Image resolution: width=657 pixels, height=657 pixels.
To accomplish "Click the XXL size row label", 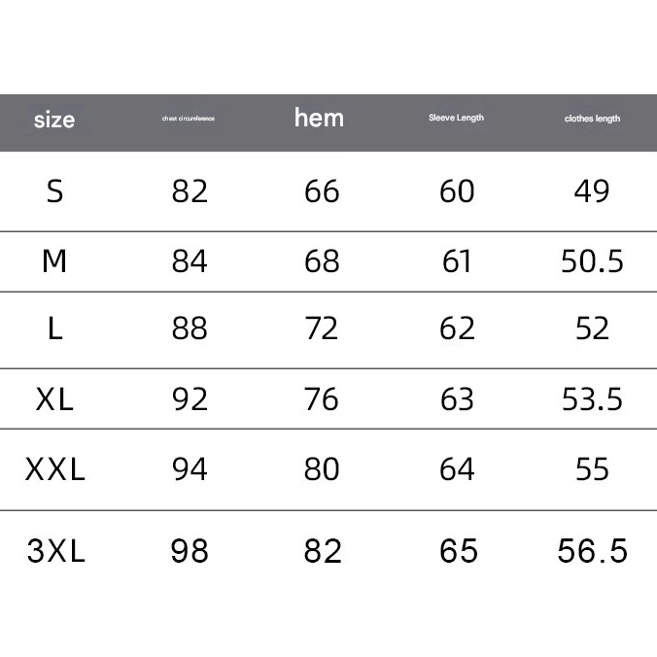I will tap(55, 470).
